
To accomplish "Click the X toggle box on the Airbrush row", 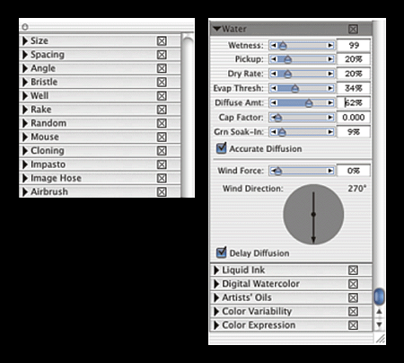I will click(162, 191).
